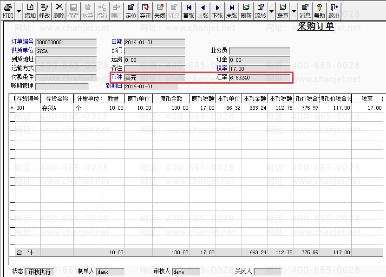This screenshot has height=277, width=386.
Task: Click the 关闭 close-order icon
Action: (160, 10)
